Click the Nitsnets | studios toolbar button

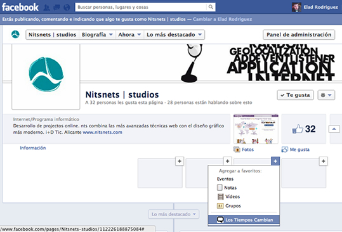click(x=52, y=35)
